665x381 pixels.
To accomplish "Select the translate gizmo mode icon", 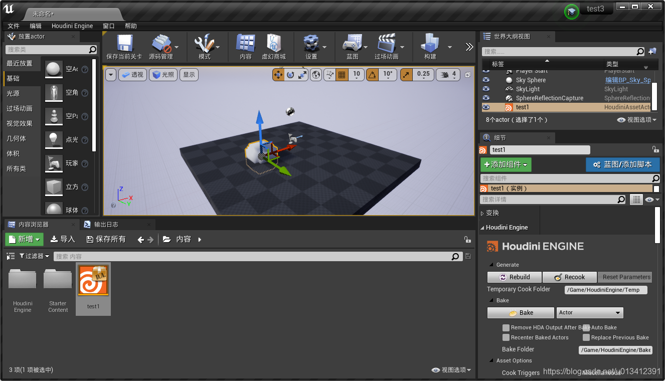I will [x=278, y=75].
